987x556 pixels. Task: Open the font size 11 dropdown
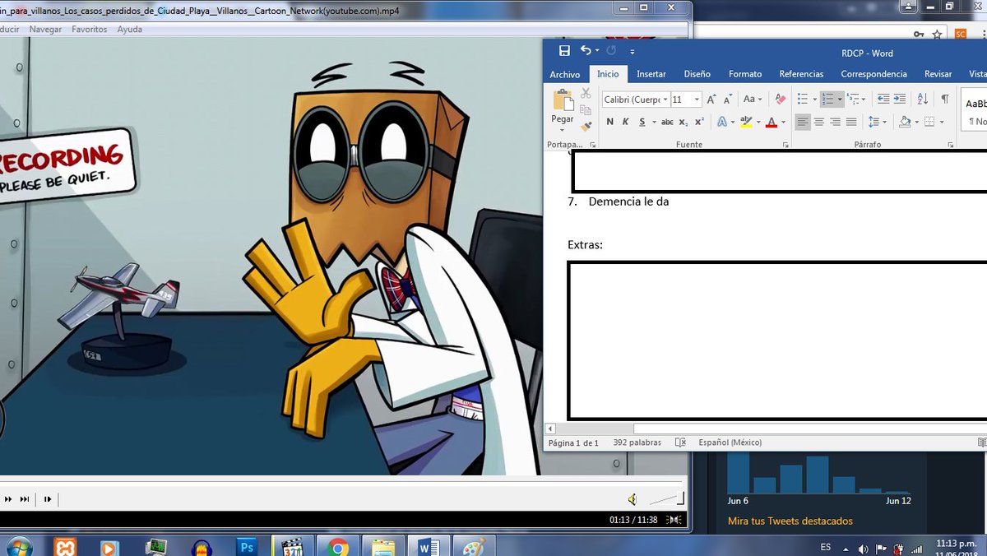697,100
